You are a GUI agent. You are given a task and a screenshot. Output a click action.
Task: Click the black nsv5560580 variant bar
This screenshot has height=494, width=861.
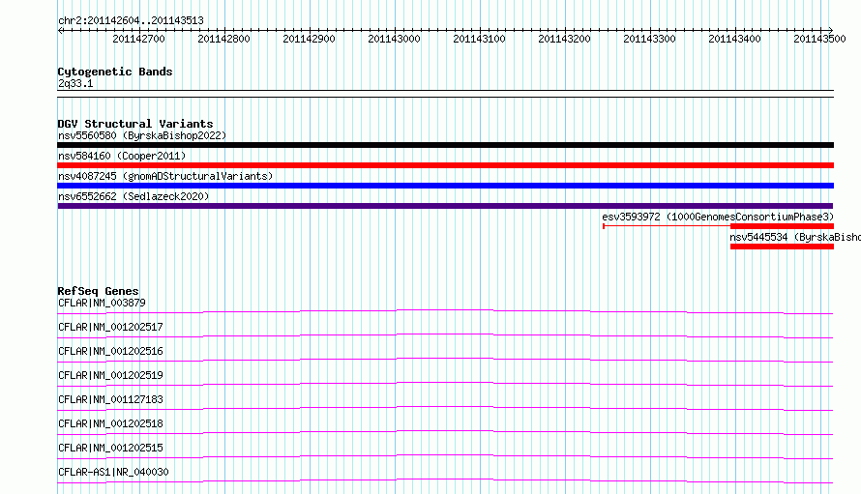coord(445,145)
